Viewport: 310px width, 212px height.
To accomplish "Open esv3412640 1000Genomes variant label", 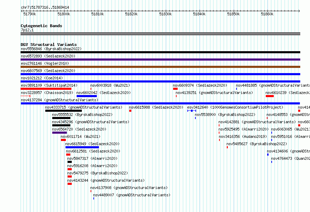I will (235, 107).
